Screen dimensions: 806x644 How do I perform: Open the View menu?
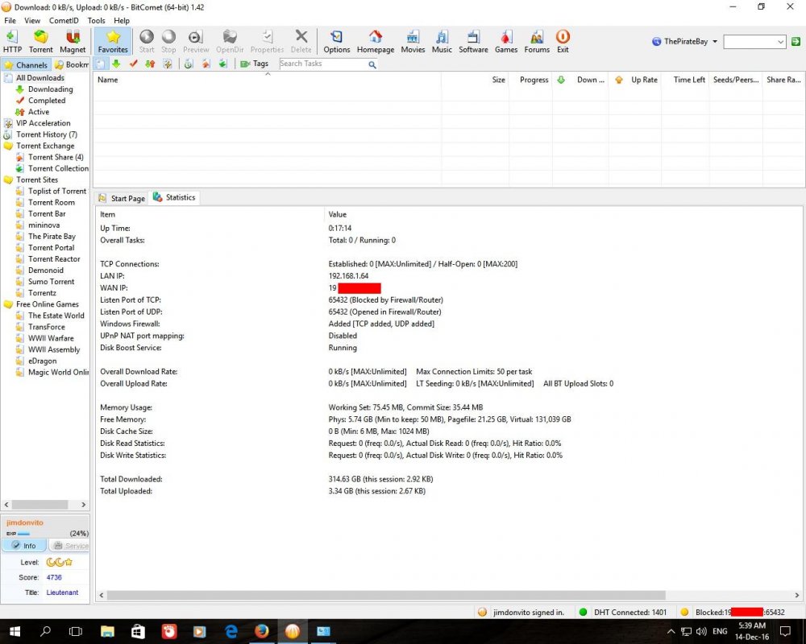coord(32,21)
